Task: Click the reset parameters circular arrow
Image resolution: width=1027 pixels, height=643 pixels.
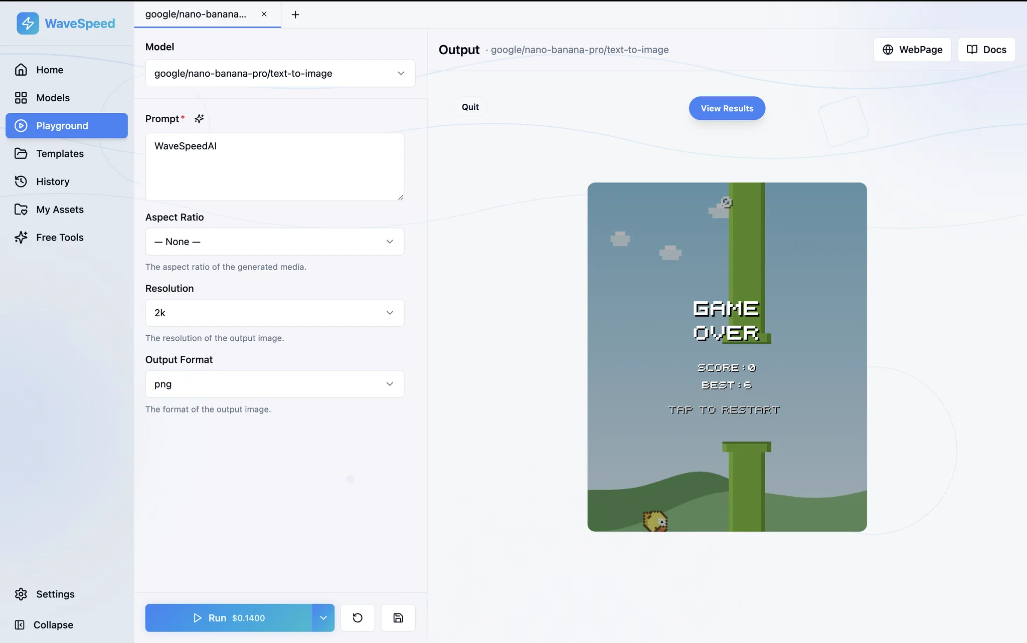Action: tap(358, 618)
